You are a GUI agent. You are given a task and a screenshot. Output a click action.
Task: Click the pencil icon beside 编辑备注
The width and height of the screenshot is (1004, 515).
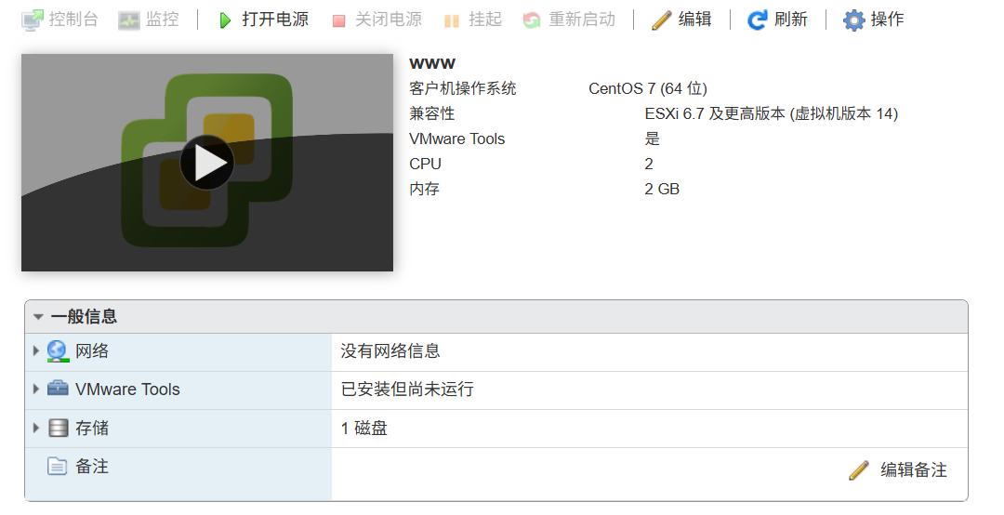coord(859,470)
